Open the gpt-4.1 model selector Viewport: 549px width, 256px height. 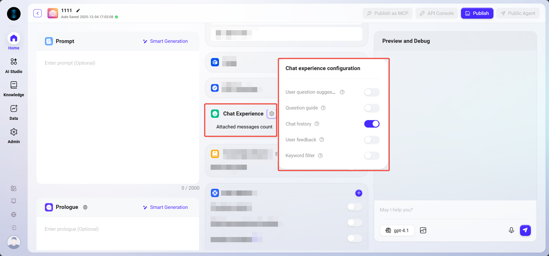pos(397,230)
